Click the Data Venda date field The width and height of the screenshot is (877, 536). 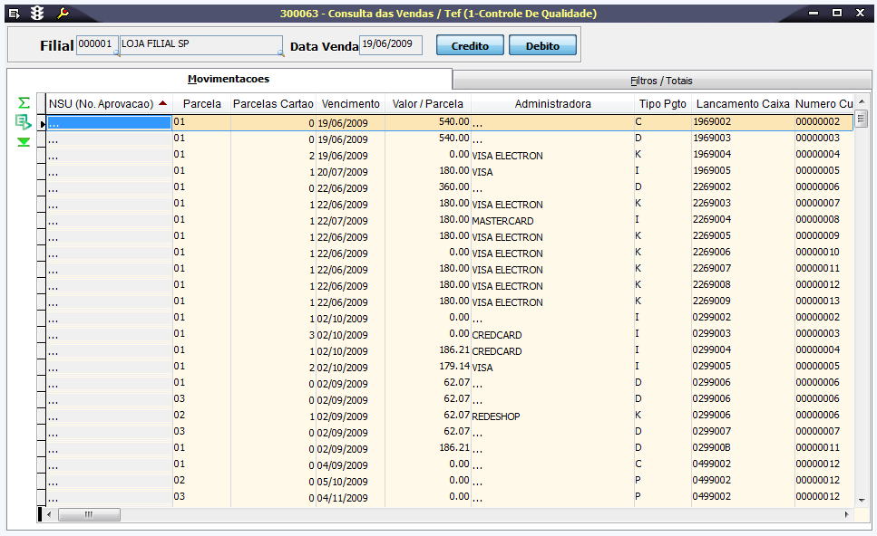[390, 45]
